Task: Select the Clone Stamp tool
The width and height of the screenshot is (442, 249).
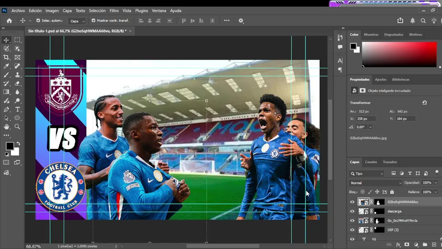Action: [x=17, y=75]
